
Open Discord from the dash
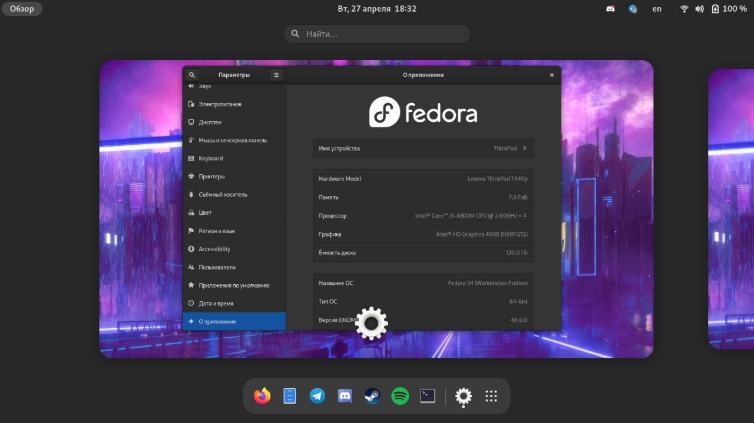coord(345,396)
